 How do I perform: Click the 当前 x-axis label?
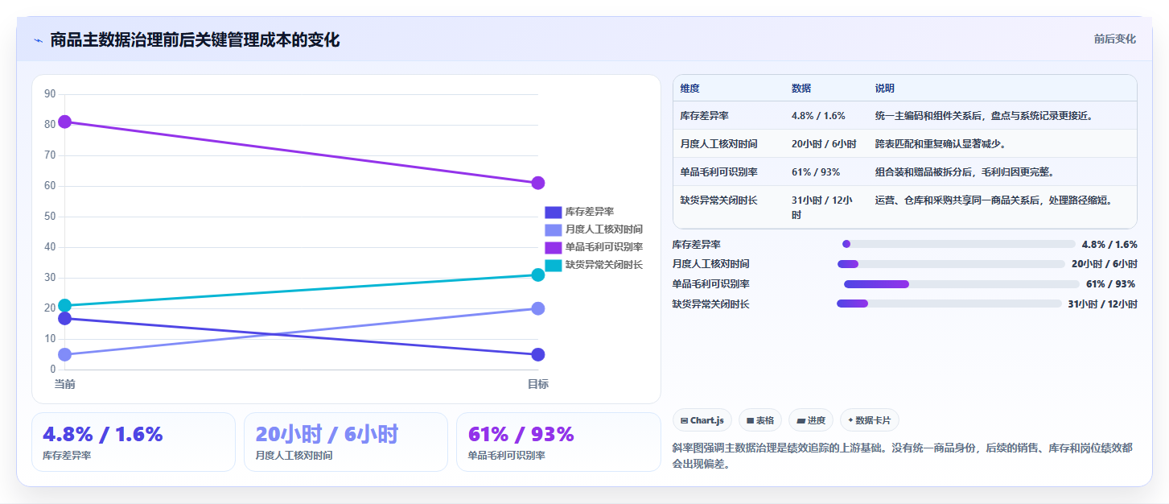point(65,384)
